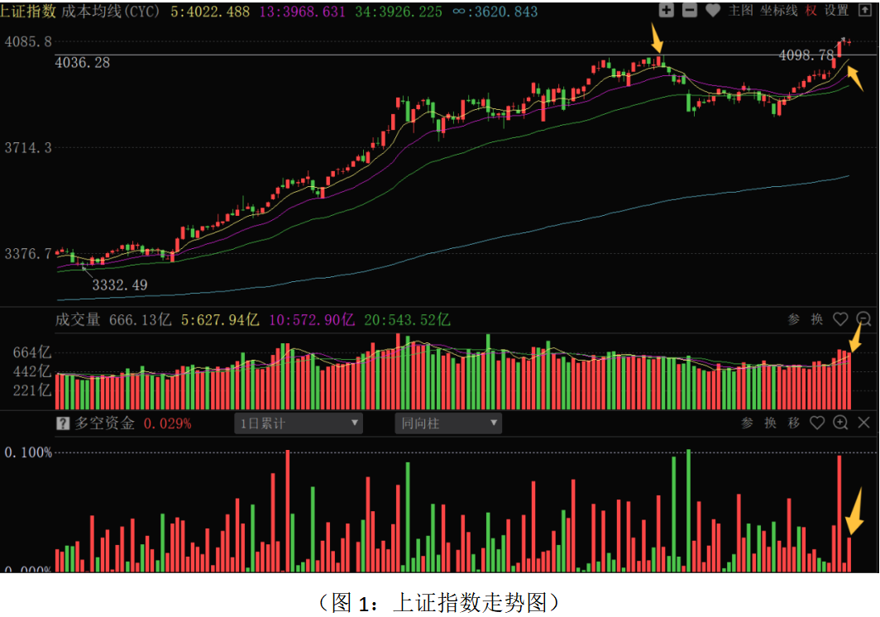Image resolution: width=880 pixels, height=617 pixels.
Task: Open the 设置 settings button
Action: pos(837,11)
